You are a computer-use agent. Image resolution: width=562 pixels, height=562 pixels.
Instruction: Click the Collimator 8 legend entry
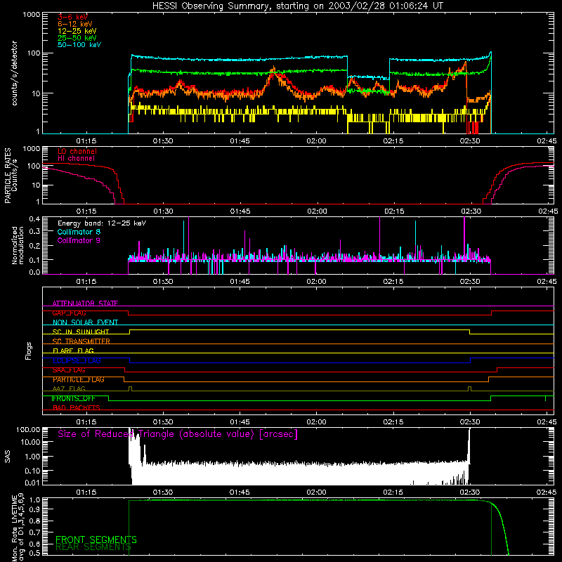pos(79,232)
